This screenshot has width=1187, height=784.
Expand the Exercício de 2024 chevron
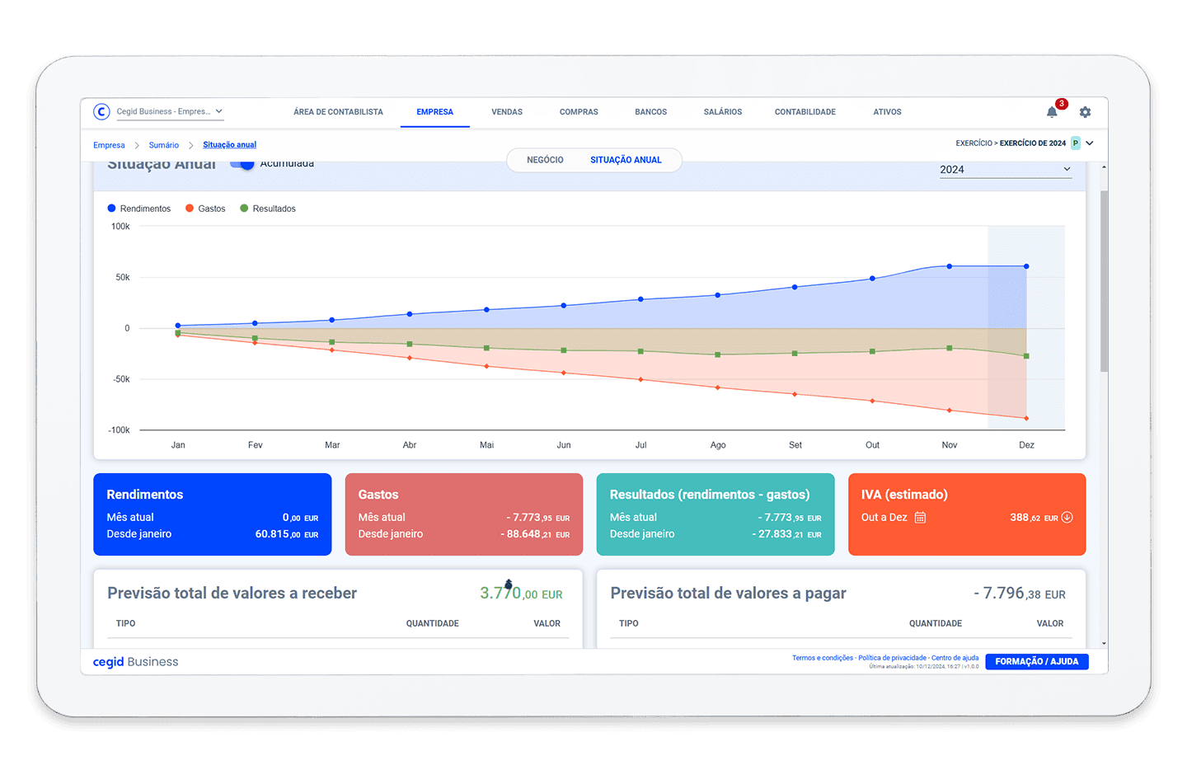click(x=1090, y=143)
